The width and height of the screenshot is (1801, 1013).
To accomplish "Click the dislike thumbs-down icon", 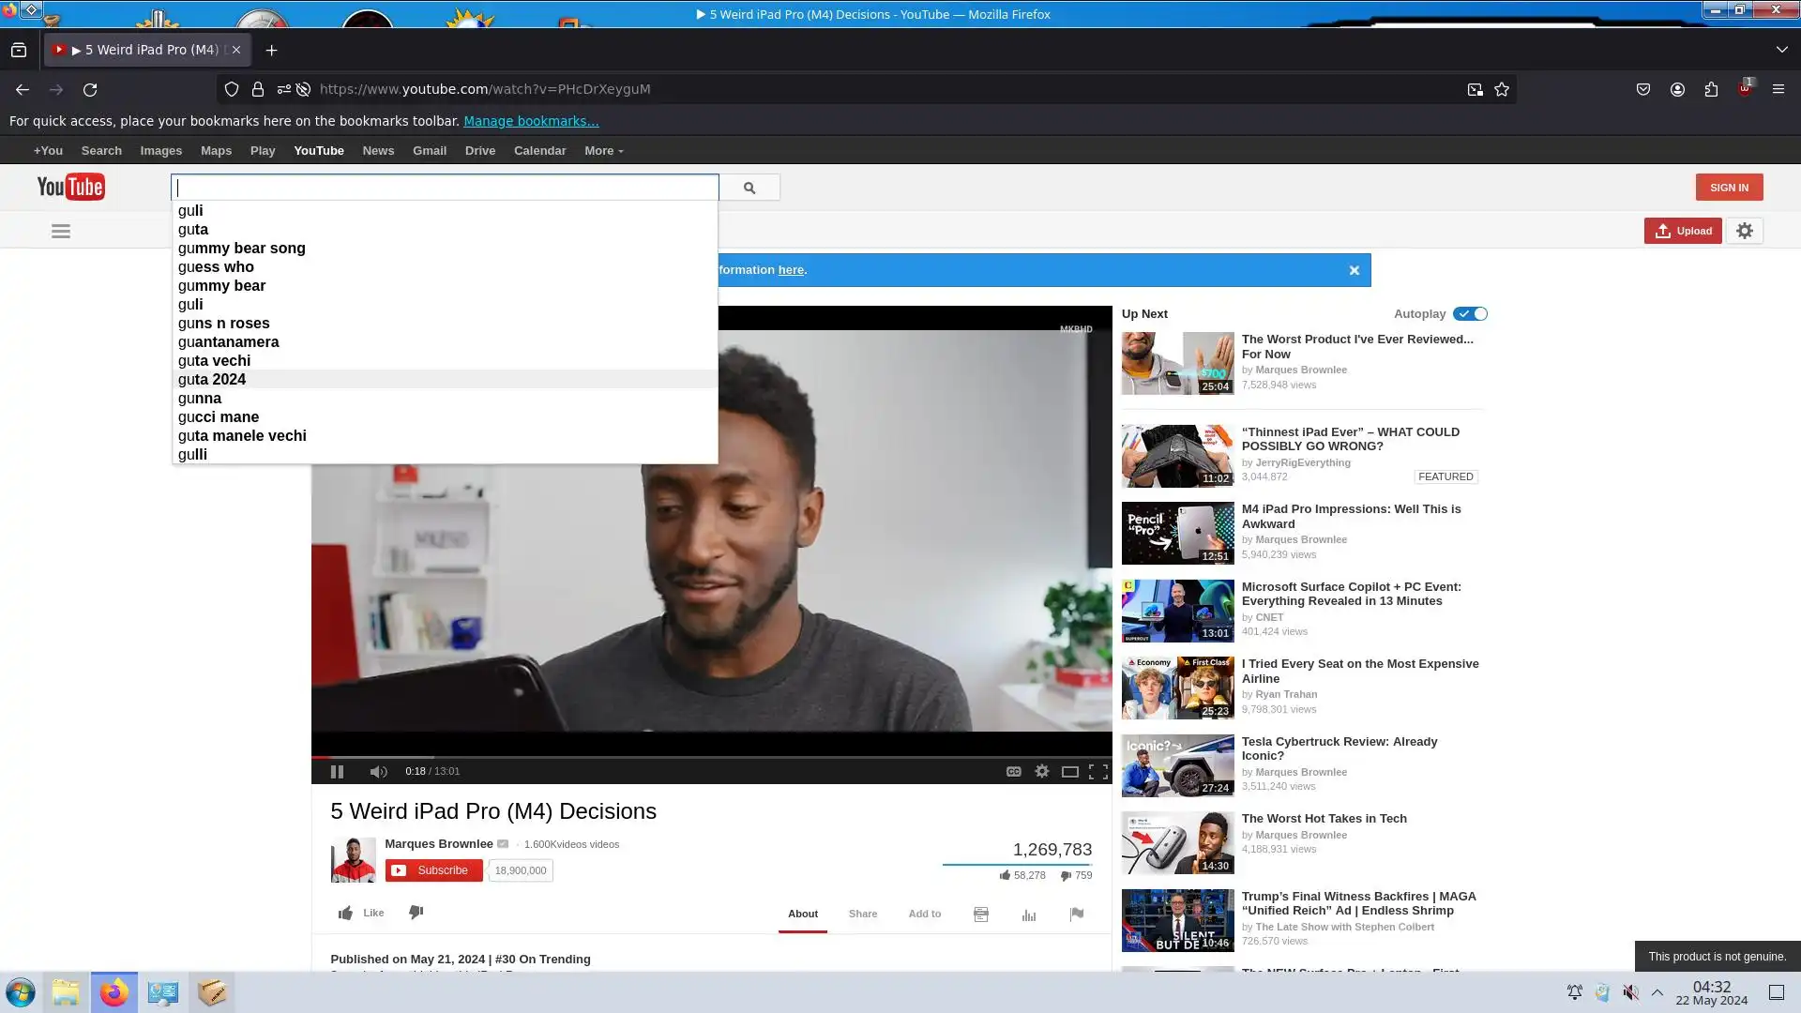I will (x=416, y=913).
